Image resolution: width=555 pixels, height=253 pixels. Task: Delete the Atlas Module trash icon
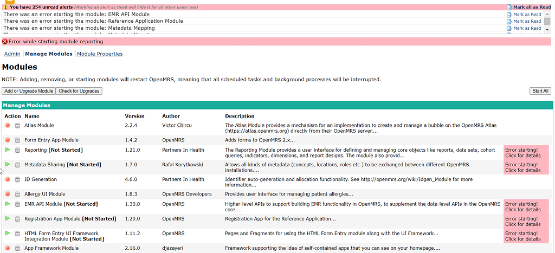point(17,125)
